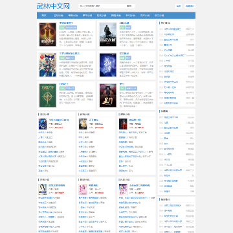Open the colourful anime-style book cover
The image size is (233, 233).
point(48,65)
